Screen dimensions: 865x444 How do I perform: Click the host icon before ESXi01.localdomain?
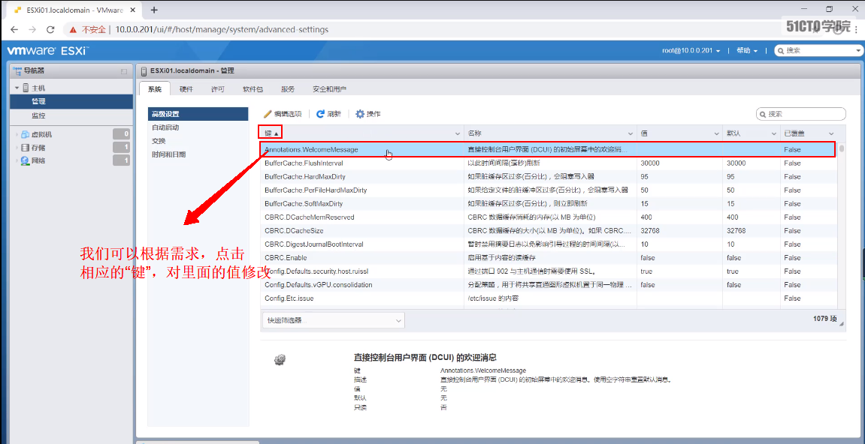[144, 71]
